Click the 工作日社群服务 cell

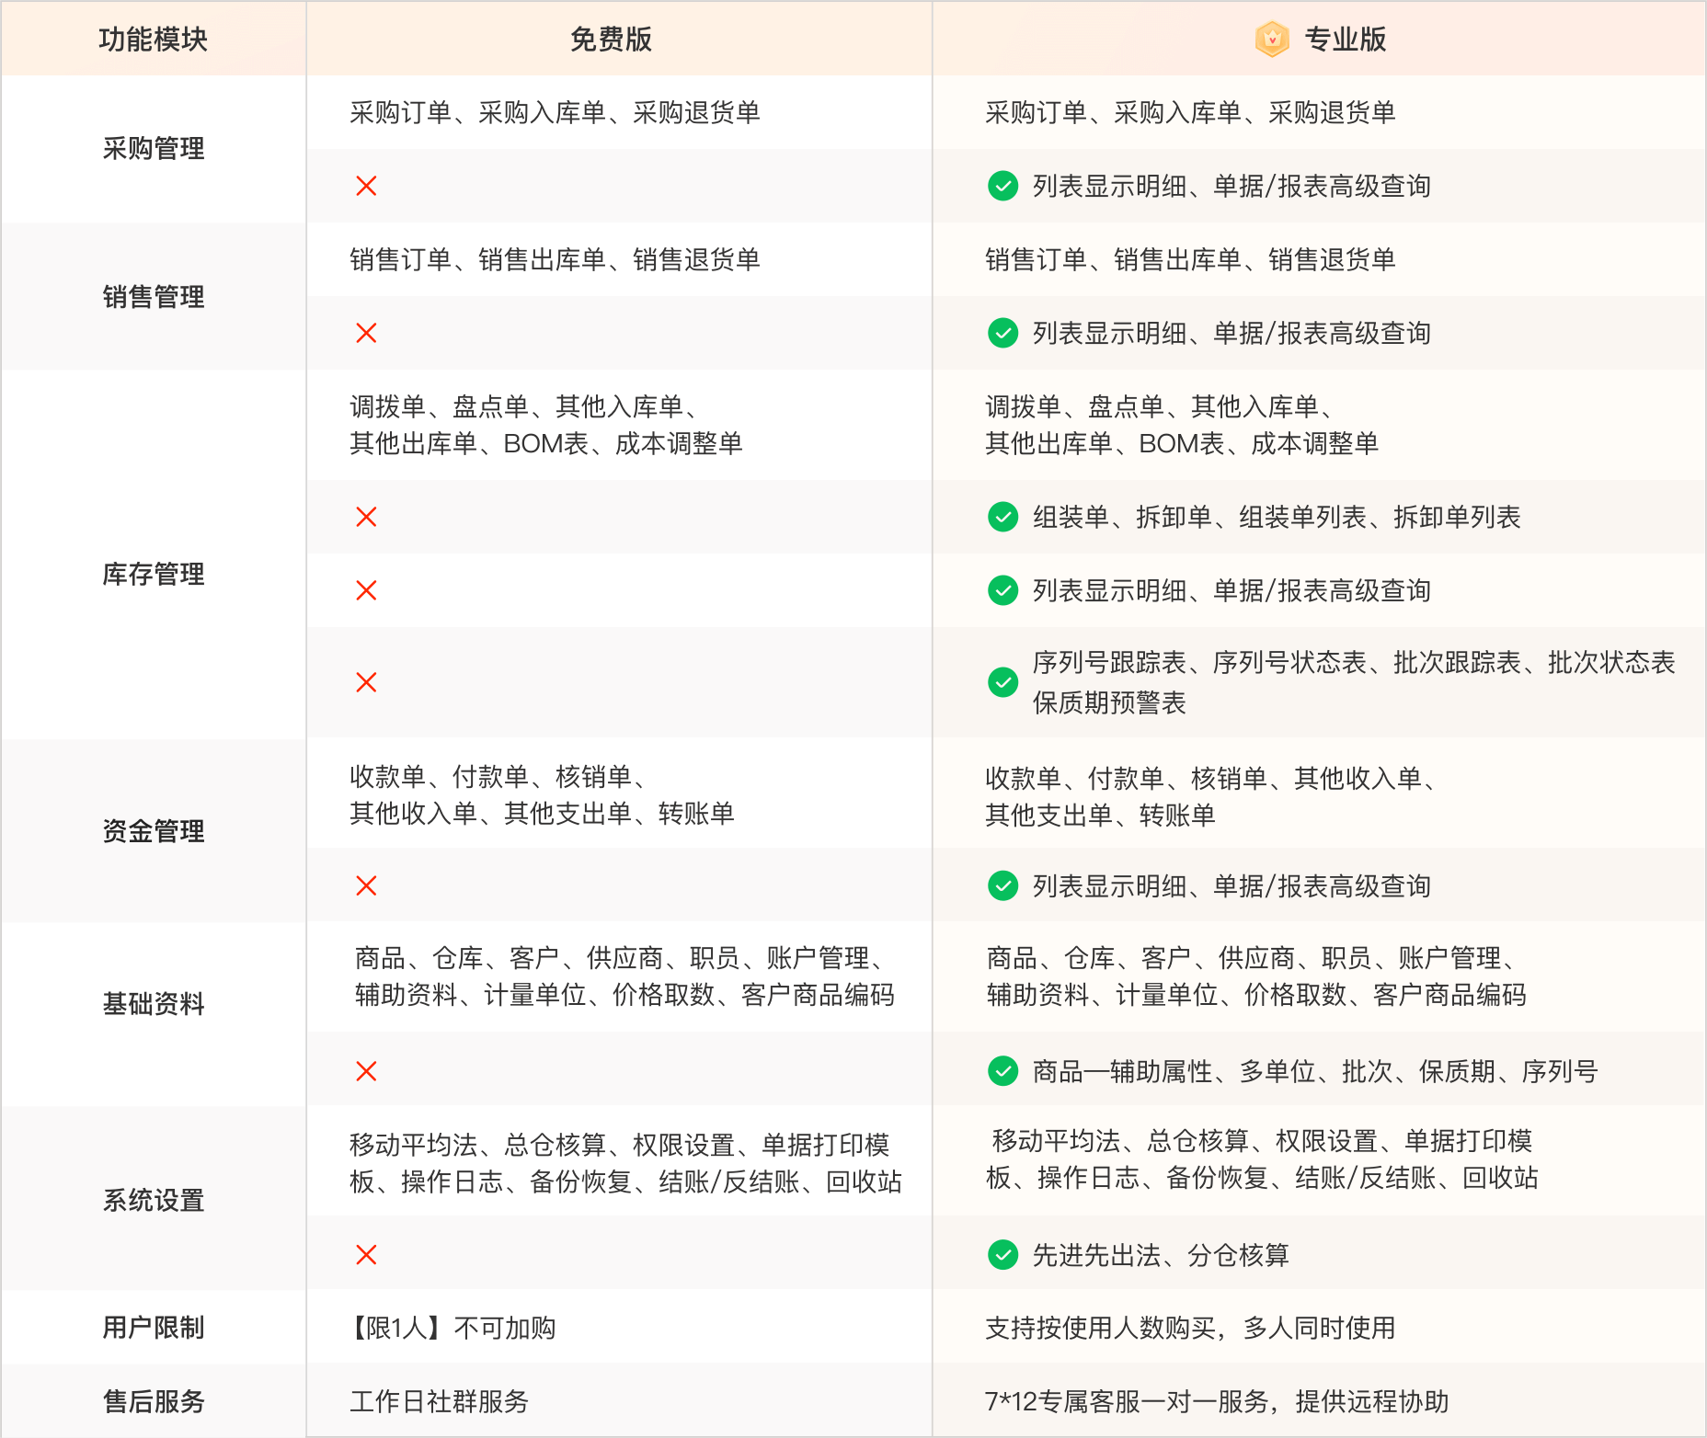(x=439, y=1401)
